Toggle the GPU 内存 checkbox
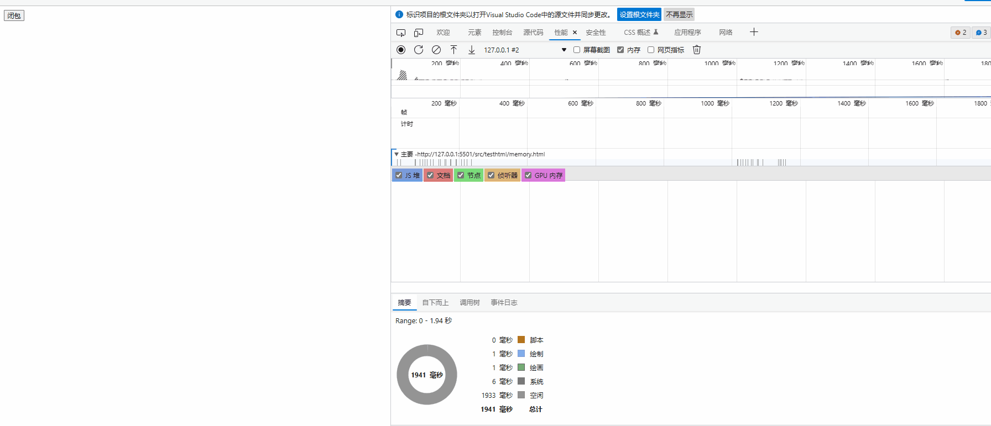This screenshot has width=991, height=426. pos(528,175)
